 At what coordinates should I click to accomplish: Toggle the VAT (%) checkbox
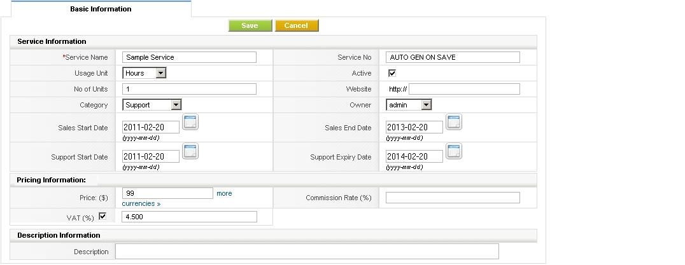click(x=102, y=215)
